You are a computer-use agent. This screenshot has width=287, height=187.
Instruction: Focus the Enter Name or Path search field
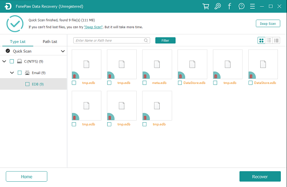[111, 41]
